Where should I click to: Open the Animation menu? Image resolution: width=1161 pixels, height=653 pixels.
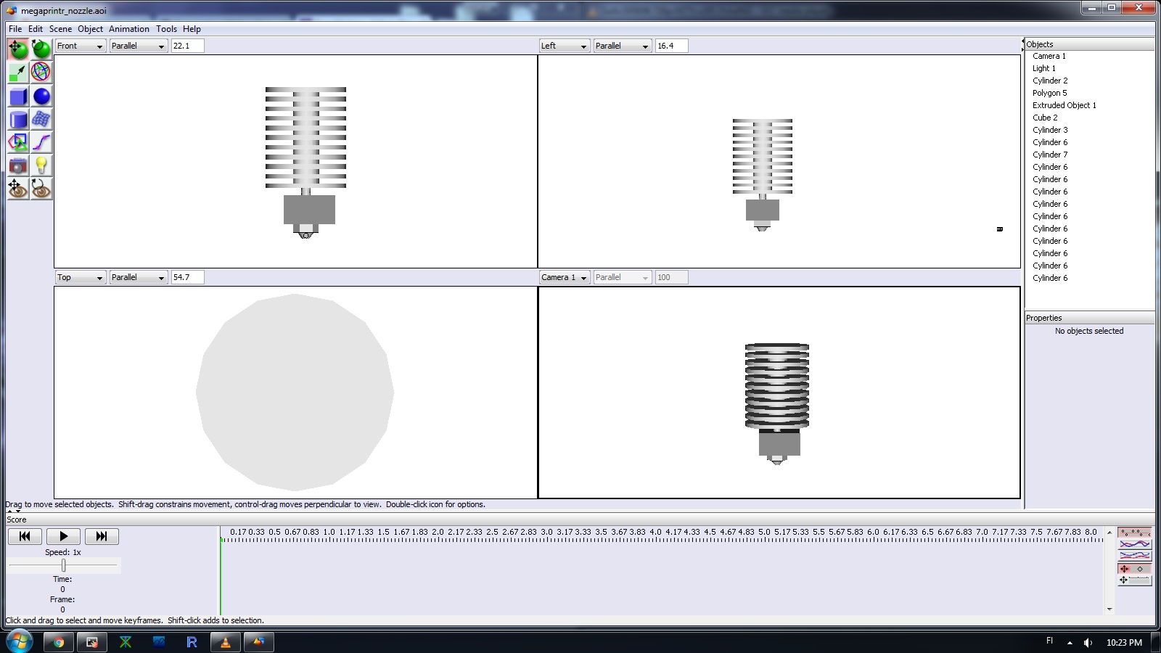pos(128,29)
